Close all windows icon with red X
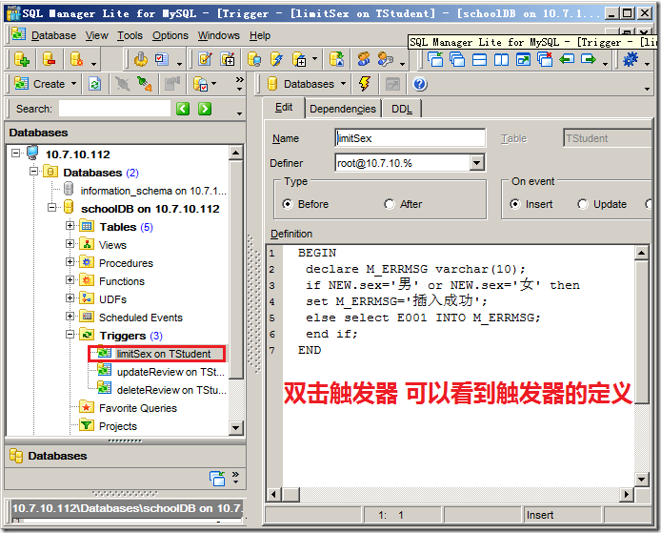 pyautogui.click(x=545, y=59)
